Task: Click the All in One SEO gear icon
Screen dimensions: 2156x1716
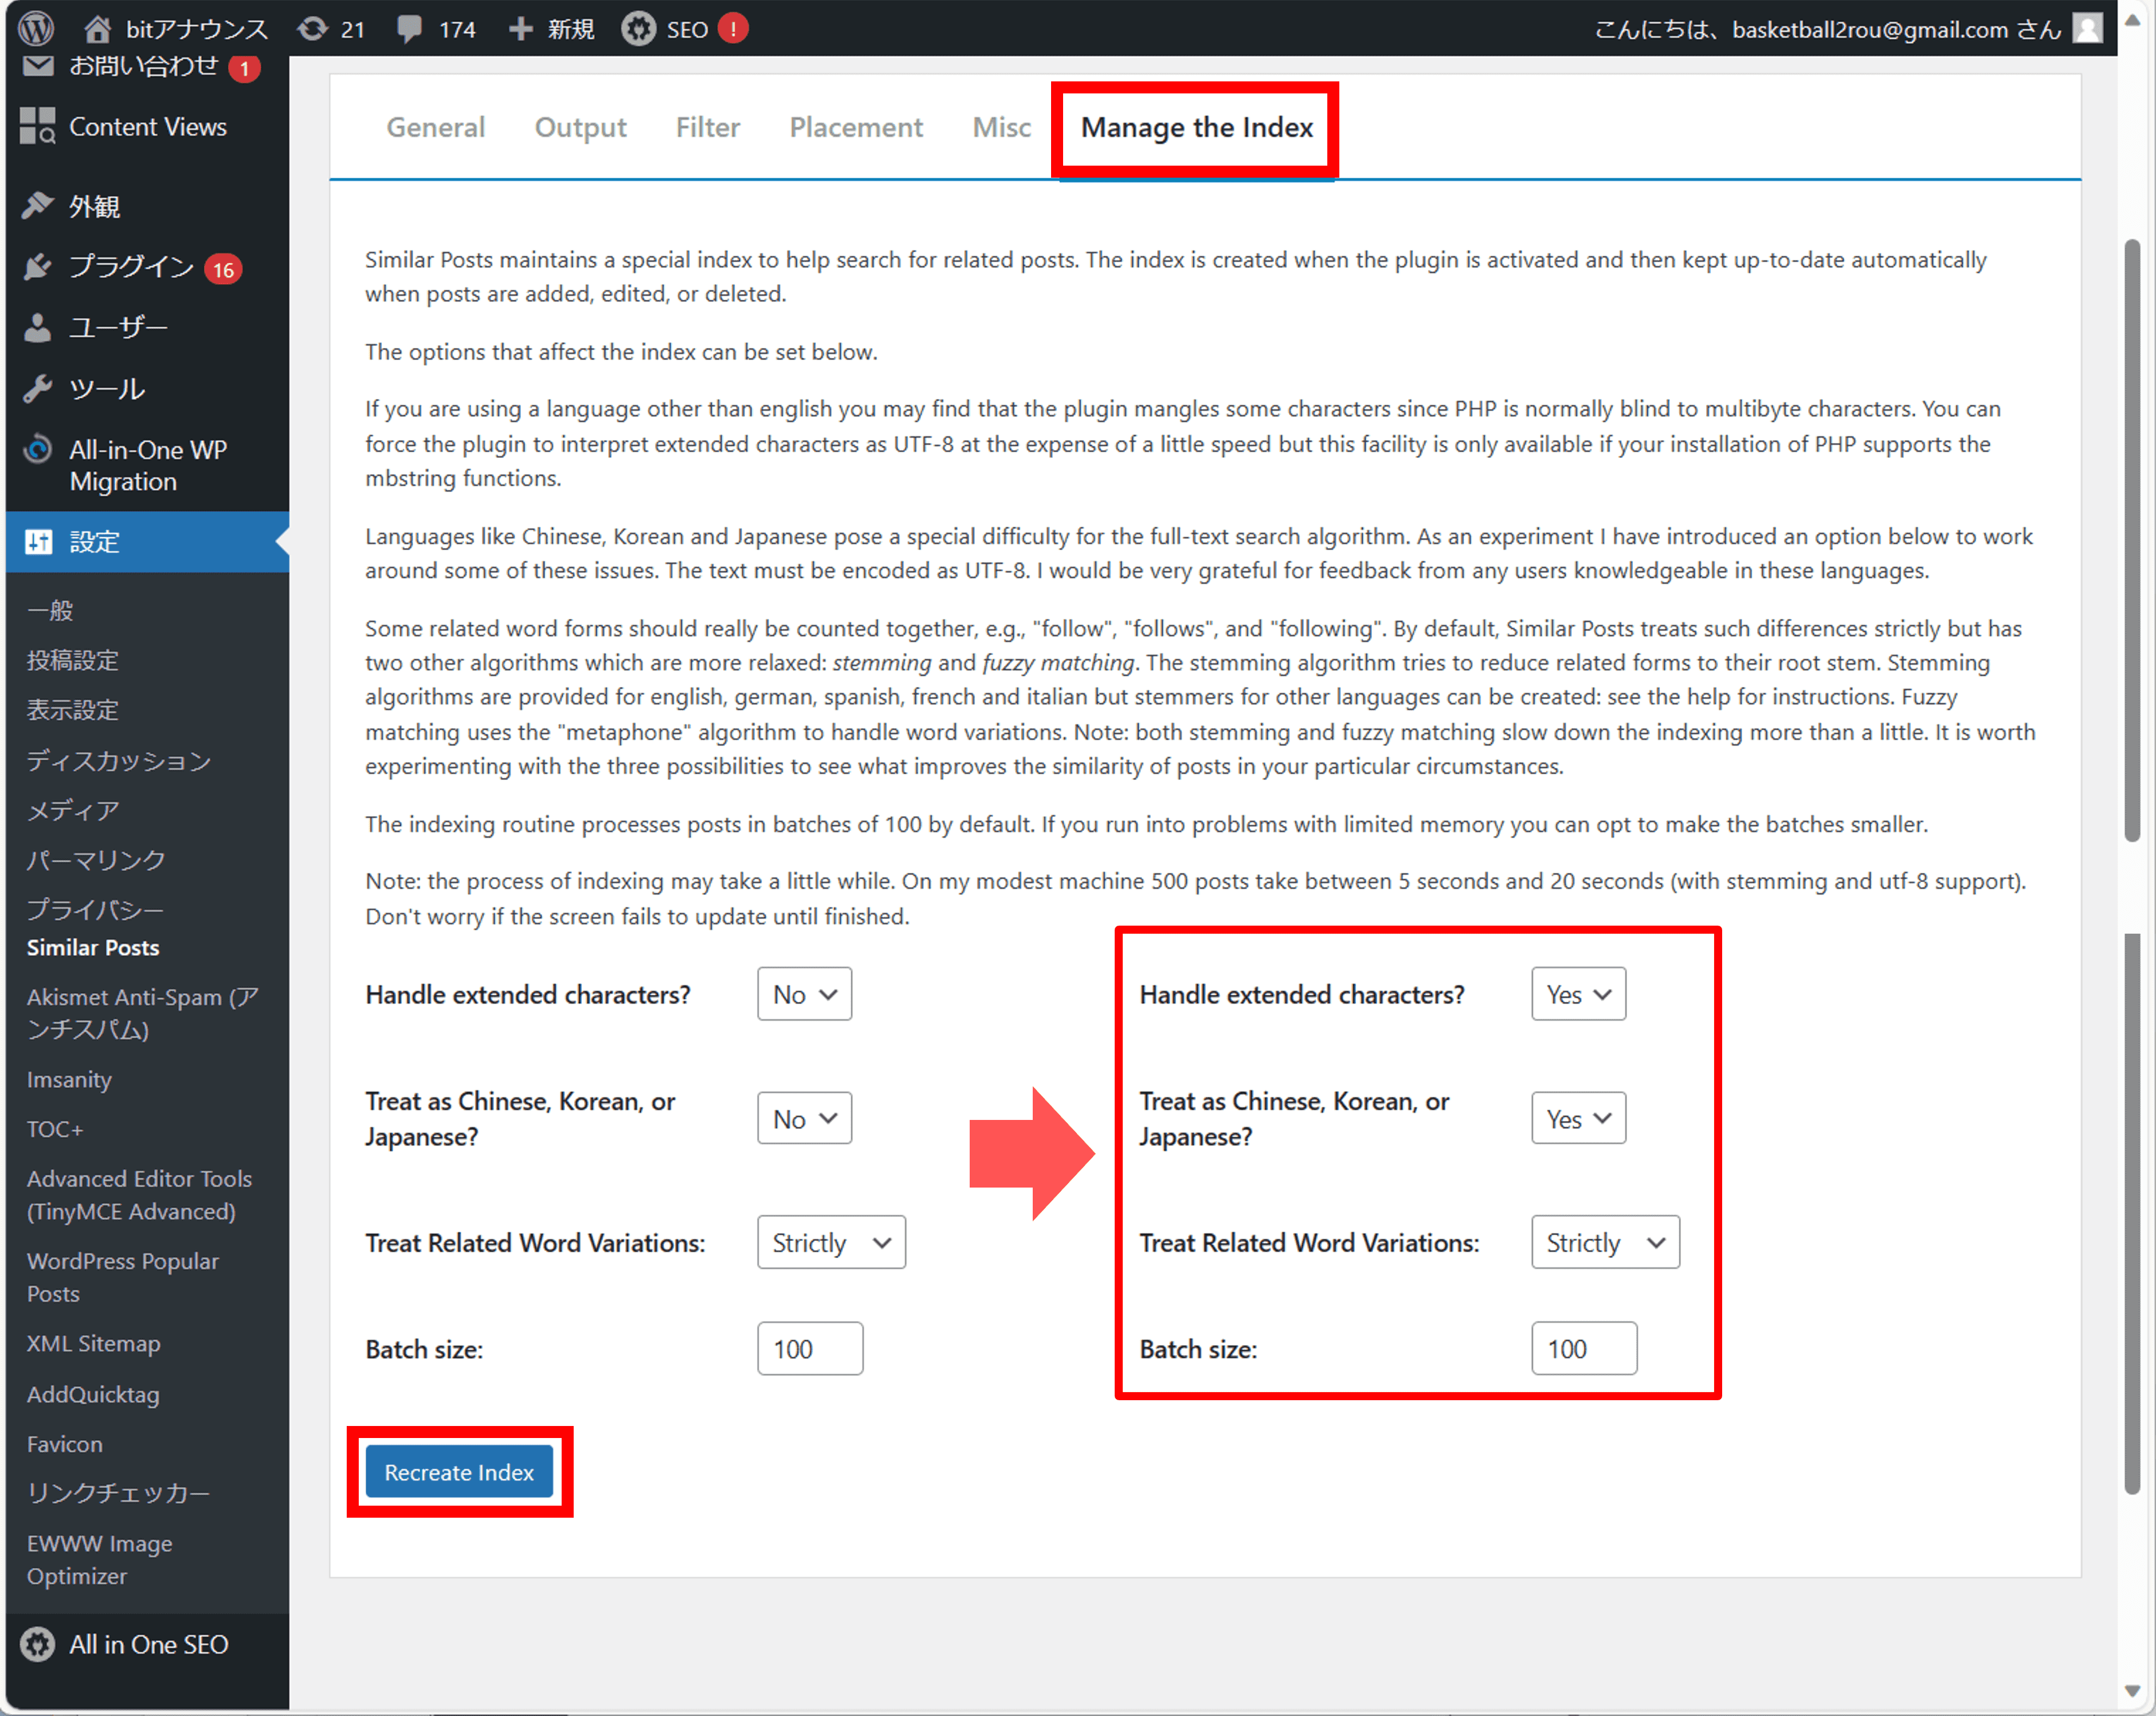Action: pos(38,1645)
